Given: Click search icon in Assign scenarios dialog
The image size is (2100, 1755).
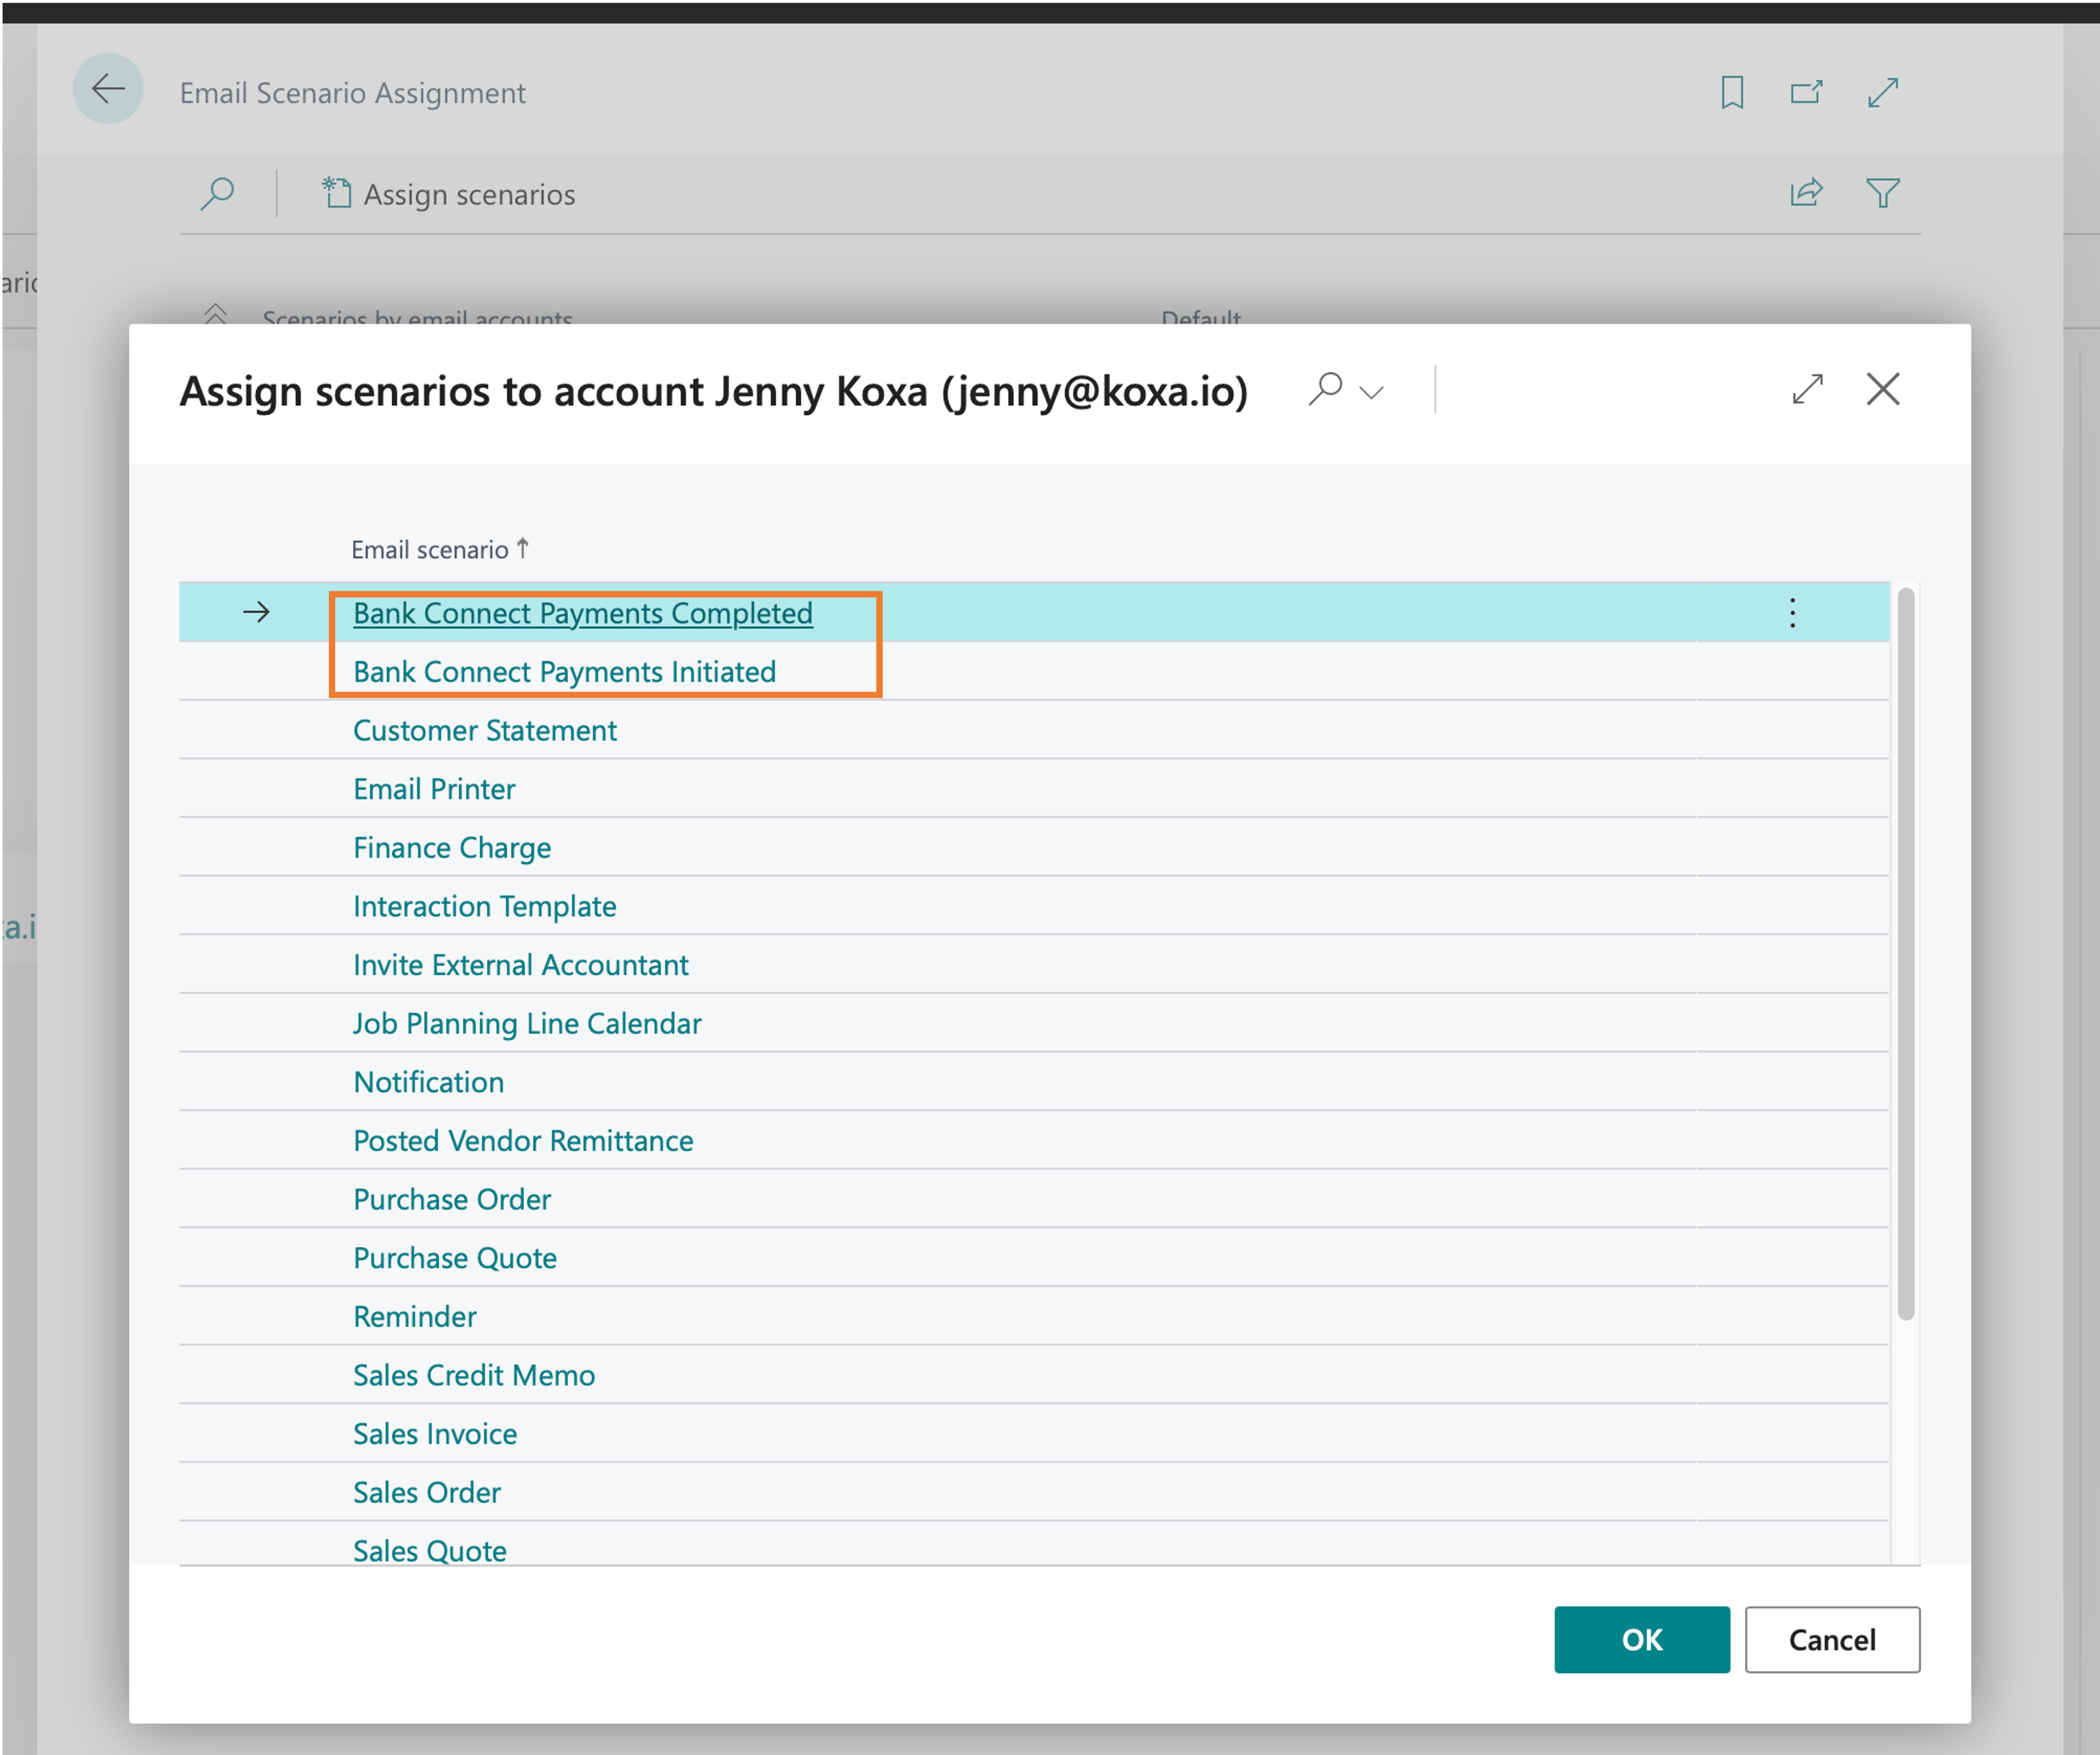Looking at the screenshot, I should click(x=1326, y=389).
